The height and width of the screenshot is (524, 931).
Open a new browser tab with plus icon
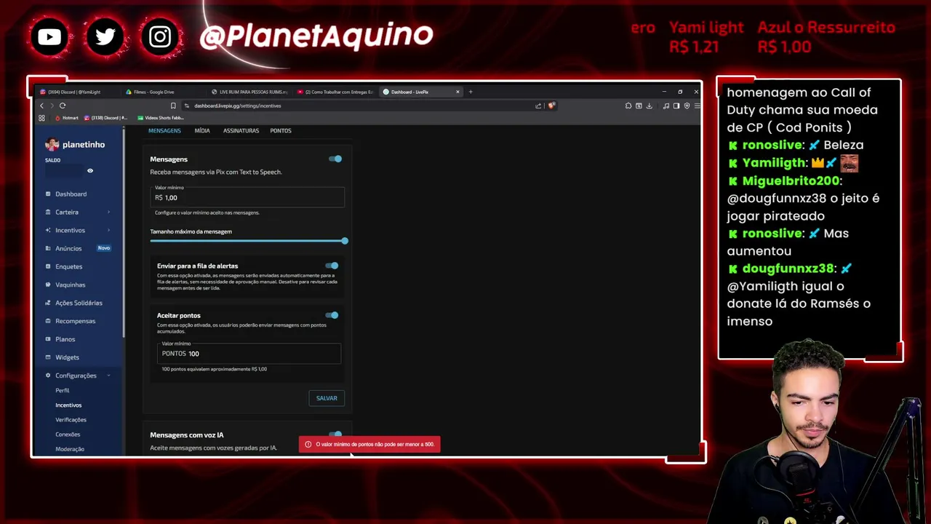coord(471,92)
